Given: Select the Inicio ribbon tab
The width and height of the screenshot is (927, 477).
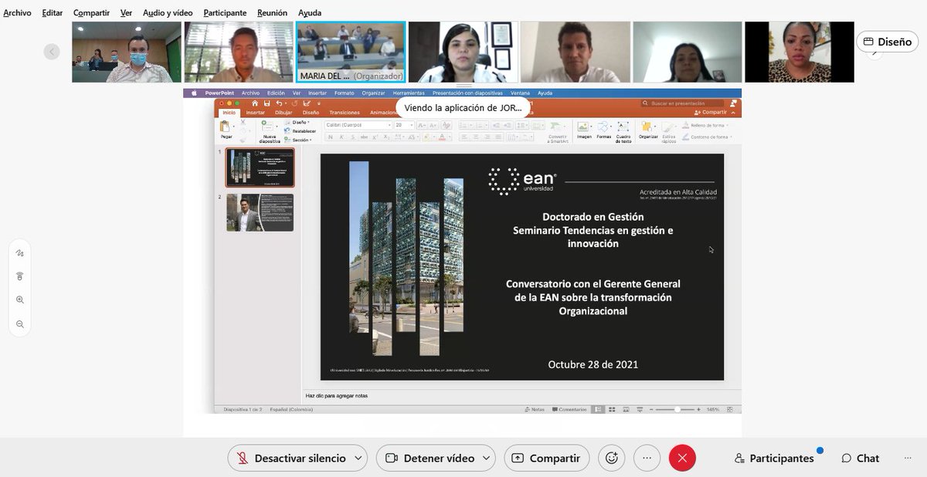Looking at the screenshot, I should click(x=229, y=112).
